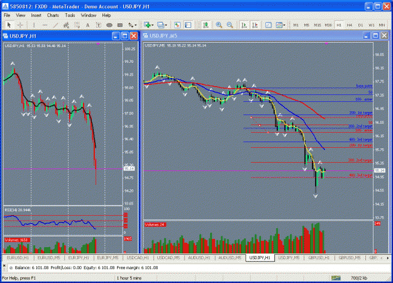Click the chart tabs right arrow
The width and height of the screenshot is (393, 283).
tap(388, 258)
